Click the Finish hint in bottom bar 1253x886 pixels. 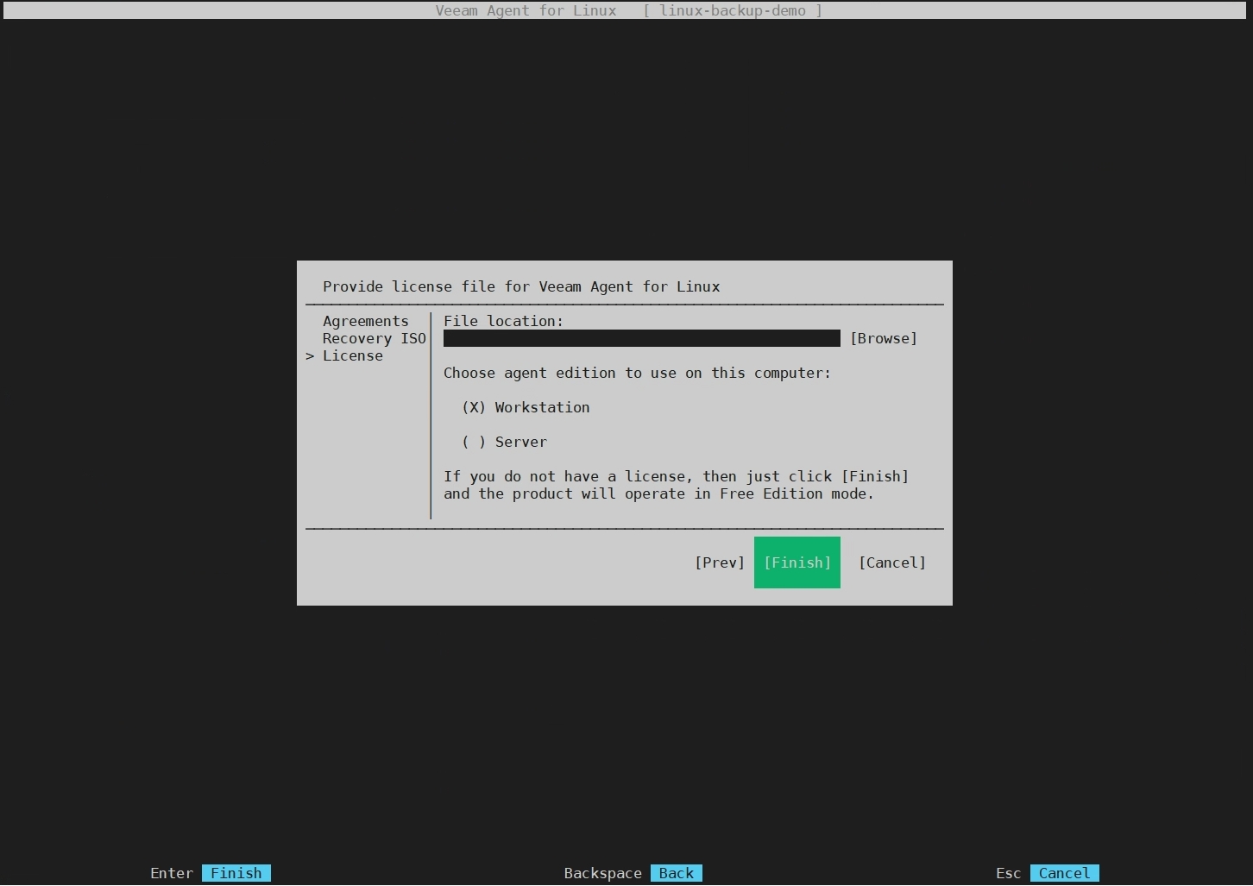(x=236, y=873)
